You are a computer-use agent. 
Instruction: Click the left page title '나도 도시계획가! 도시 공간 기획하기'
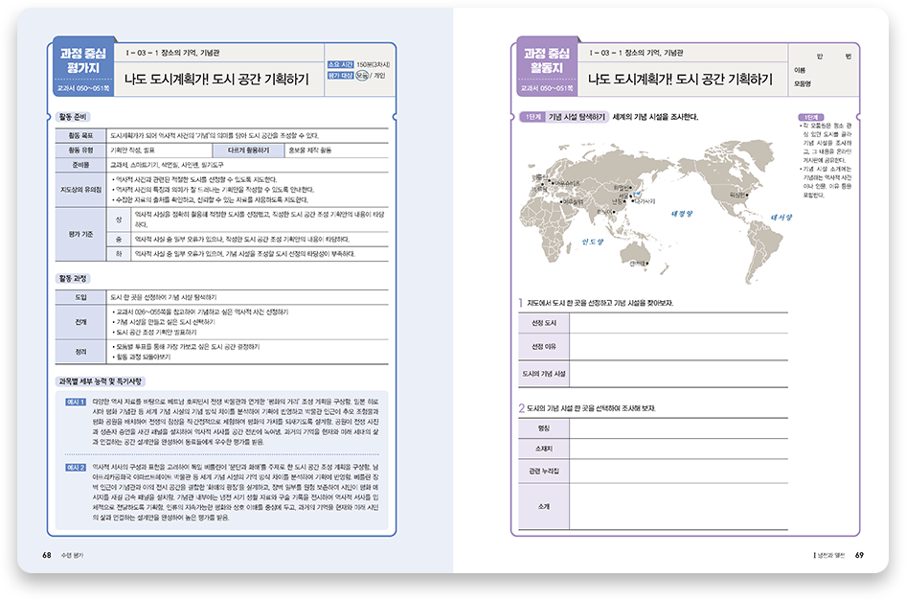coord(216,80)
